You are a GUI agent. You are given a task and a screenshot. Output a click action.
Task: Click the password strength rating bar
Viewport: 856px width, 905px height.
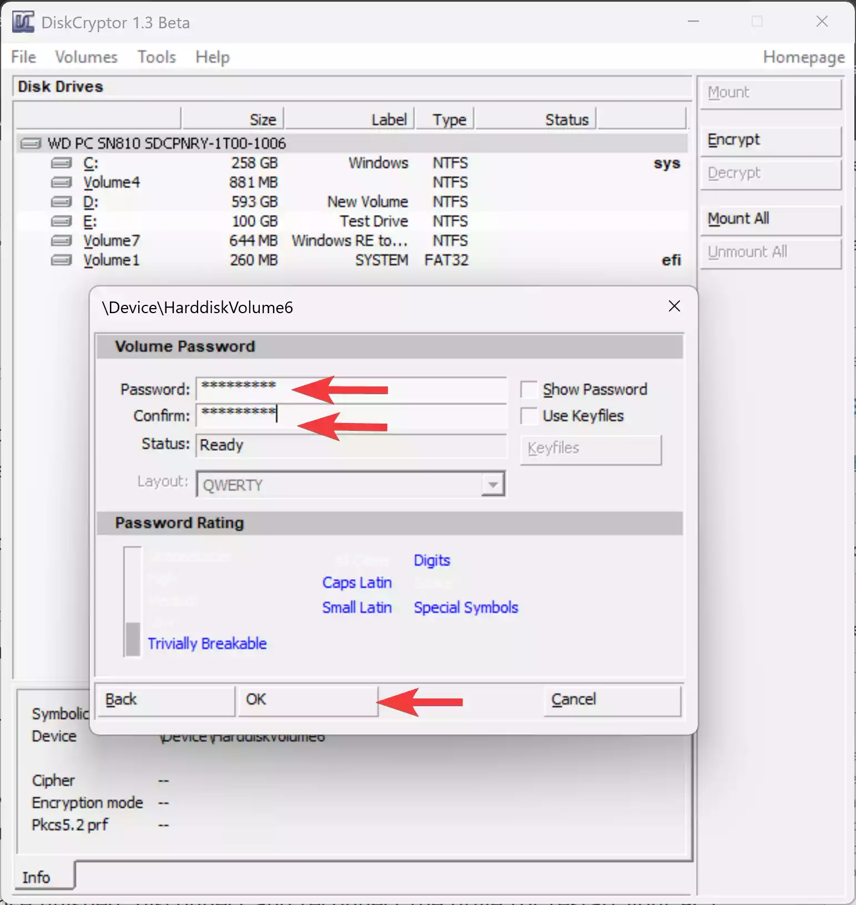point(133,602)
